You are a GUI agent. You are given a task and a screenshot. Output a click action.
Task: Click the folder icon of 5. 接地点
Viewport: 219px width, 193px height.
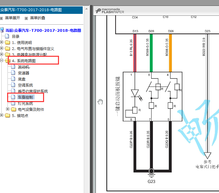[7, 115]
